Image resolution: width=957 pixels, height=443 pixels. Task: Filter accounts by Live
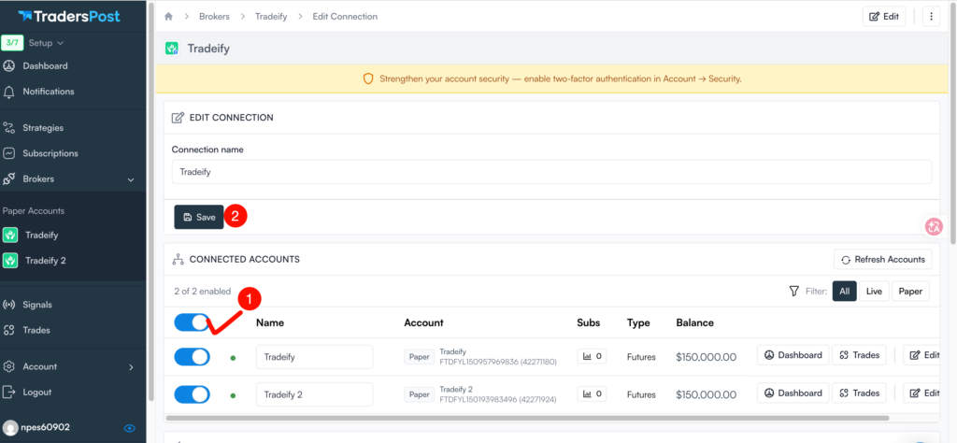(x=874, y=292)
